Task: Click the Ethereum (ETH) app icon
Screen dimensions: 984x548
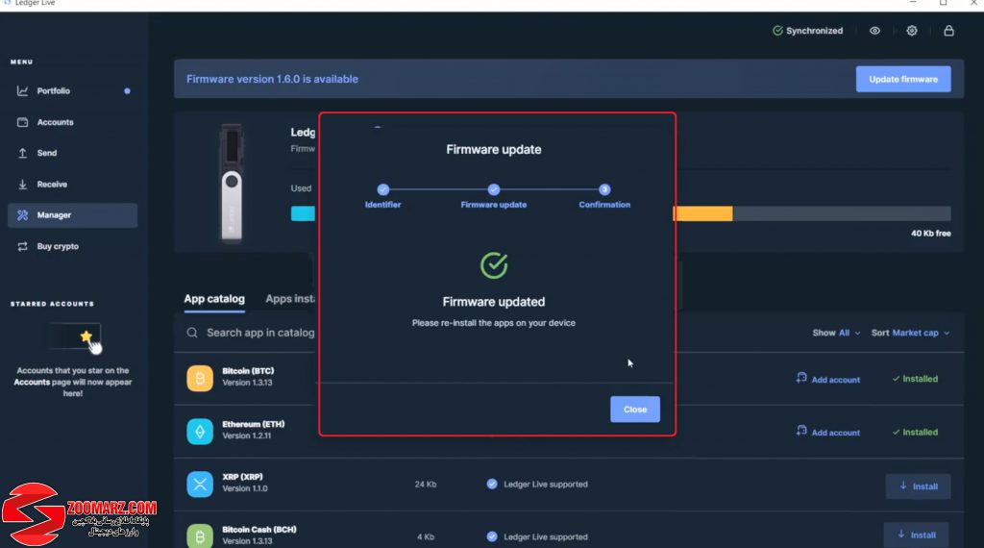Action: click(x=200, y=432)
